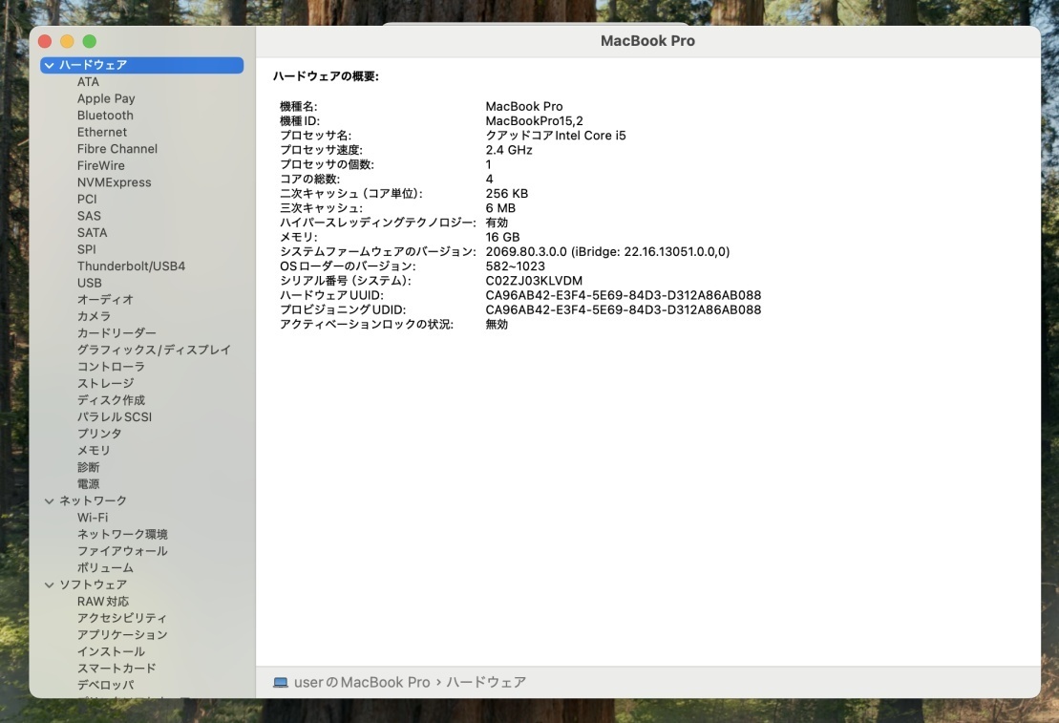Viewport: 1059px width, 723px height.
Task: Open 診断 entry
Action: [x=88, y=467]
